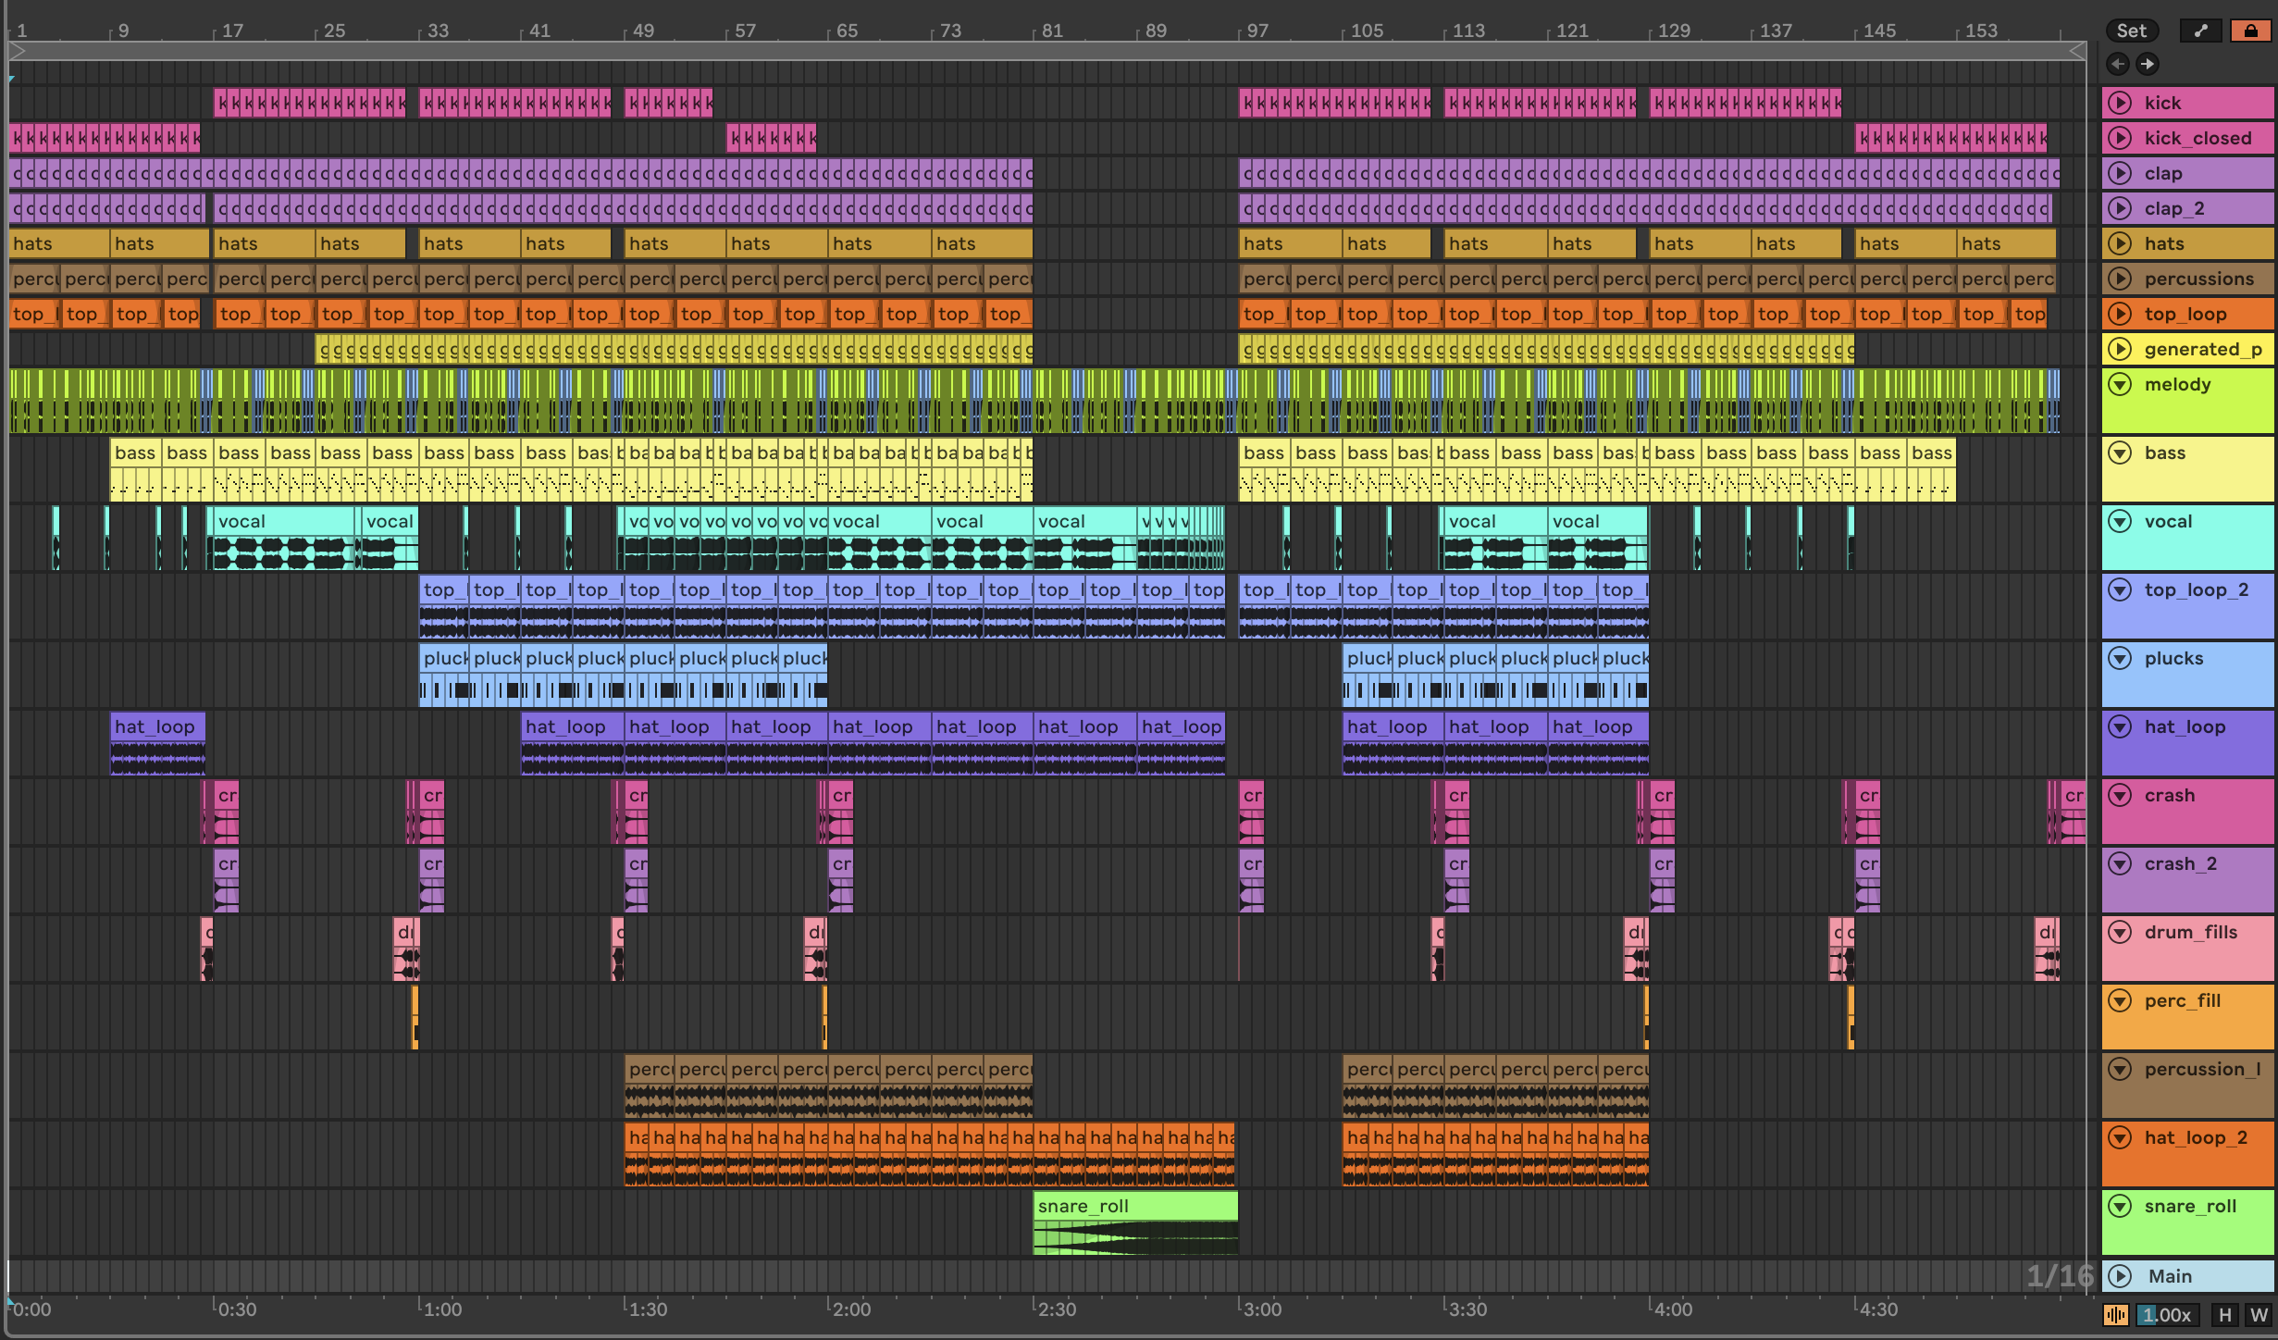Jump to next locator arrow
This screenshot has height=1340, width=2278.
(2148, 64)
